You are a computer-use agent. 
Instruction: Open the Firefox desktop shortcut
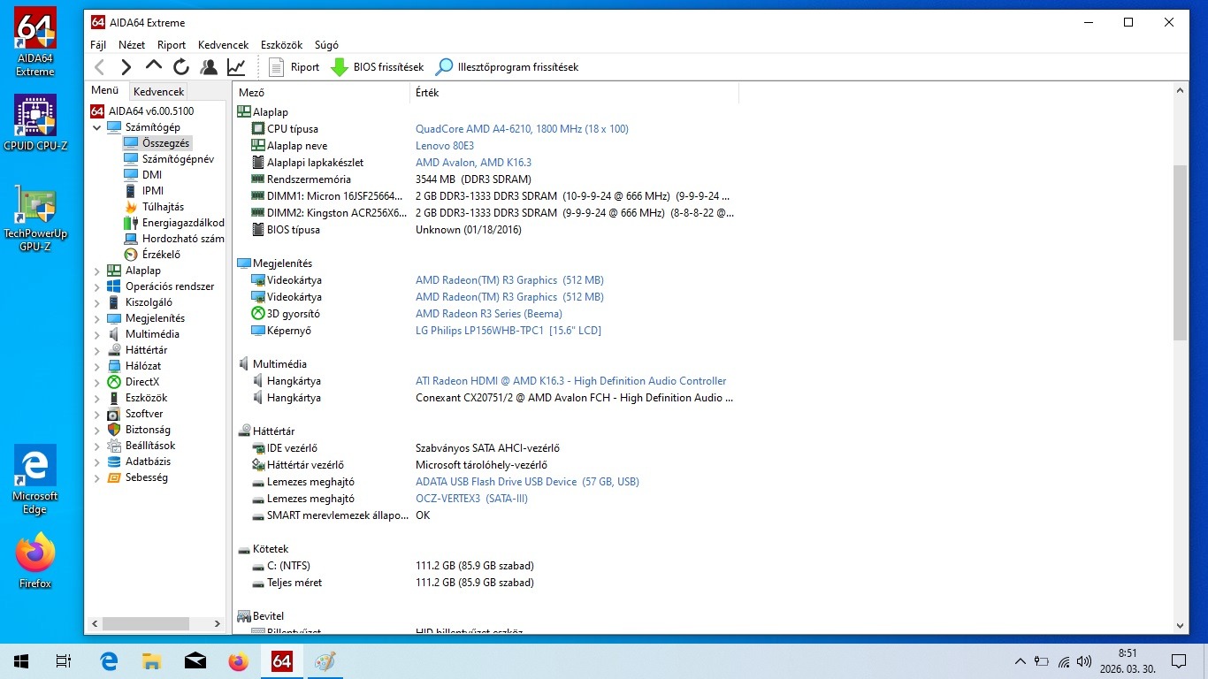tap(35, 561)
